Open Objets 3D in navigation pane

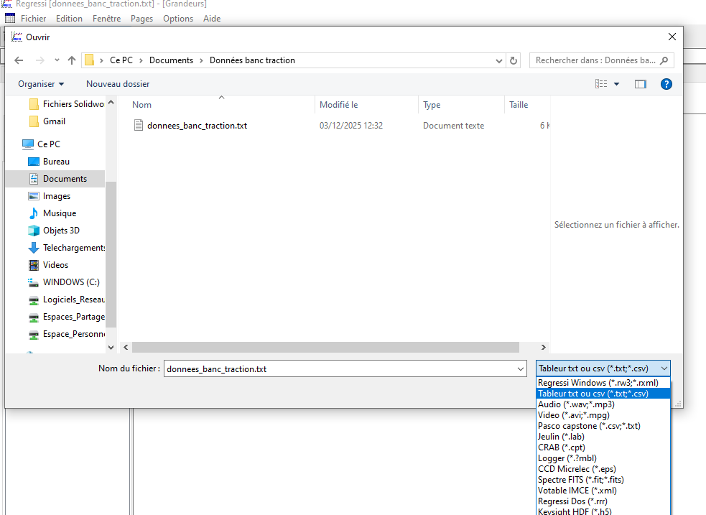[61, 231]
